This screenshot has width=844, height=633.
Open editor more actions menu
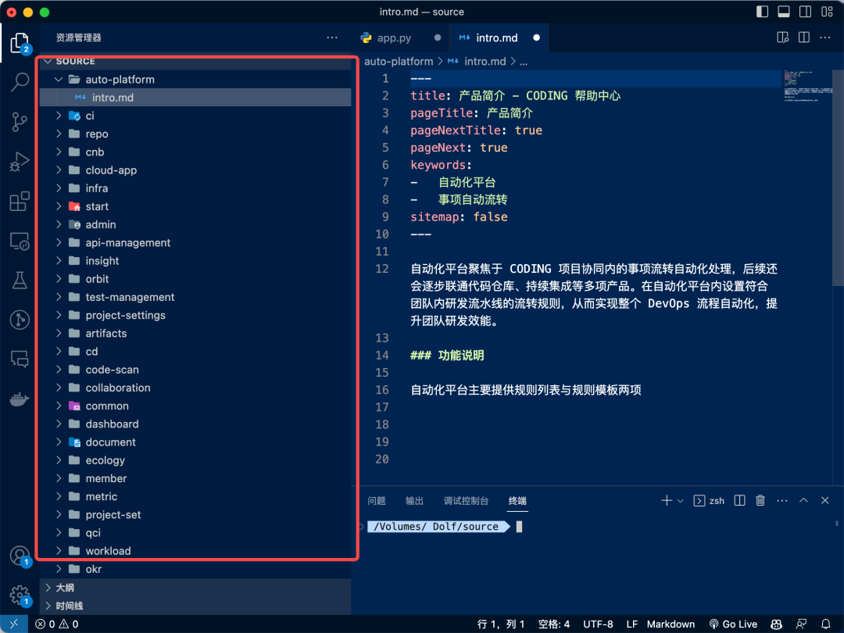825,38
